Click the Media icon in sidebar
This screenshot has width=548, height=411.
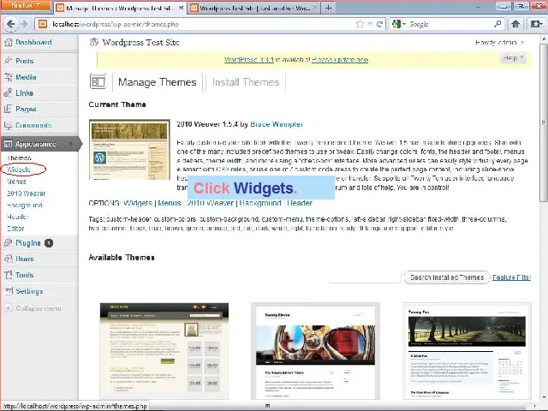(8, 77)
